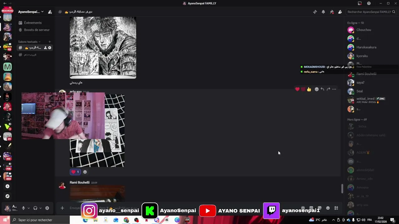The image size is (399, 224).
Task: Open the emoji picker in message bar
Action: 328,208
